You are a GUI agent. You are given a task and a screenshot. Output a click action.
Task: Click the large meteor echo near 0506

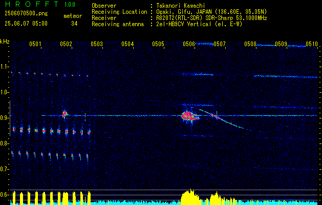click(x=189, y=116)
